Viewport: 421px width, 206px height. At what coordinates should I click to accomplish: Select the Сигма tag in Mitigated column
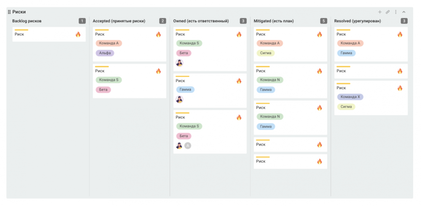pyautogui.click(x=266, y=53)
